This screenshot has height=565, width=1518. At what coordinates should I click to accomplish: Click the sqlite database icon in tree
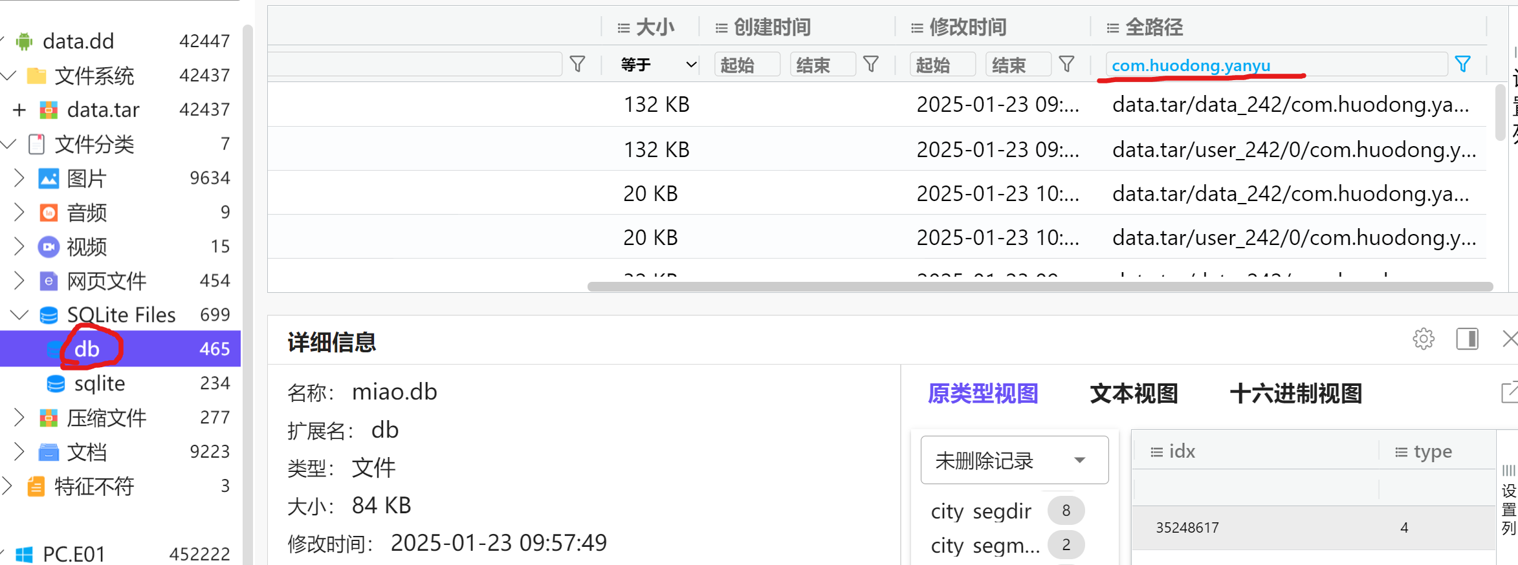pyautogui.click(x=56, y=383)
